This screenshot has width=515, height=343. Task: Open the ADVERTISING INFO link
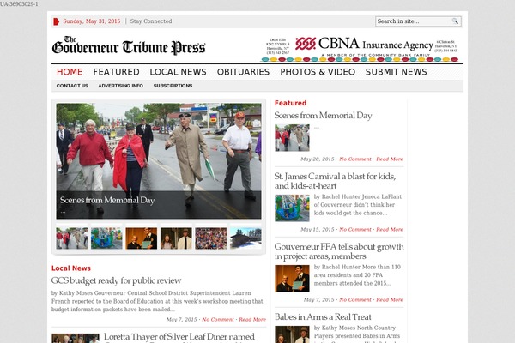click(x=120, y=86)
